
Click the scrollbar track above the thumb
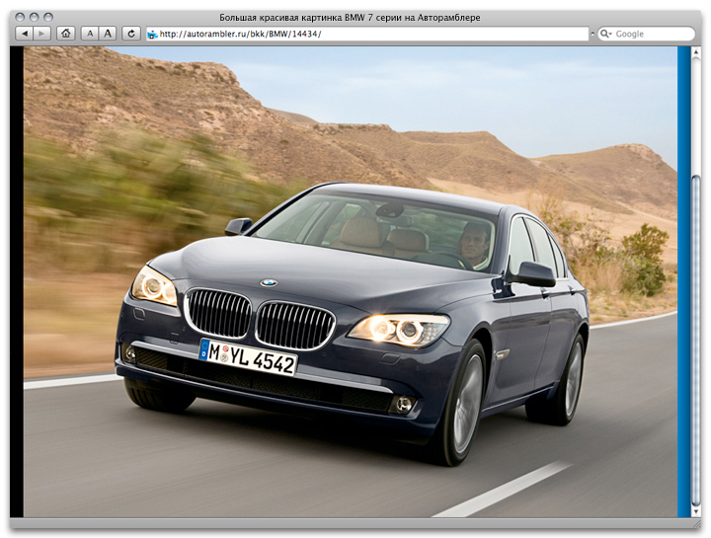pyautogui.click(x=696, y=109)
